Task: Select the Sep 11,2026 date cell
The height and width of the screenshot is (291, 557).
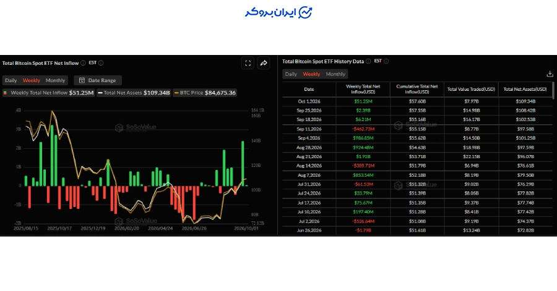Action: [309, 129]
